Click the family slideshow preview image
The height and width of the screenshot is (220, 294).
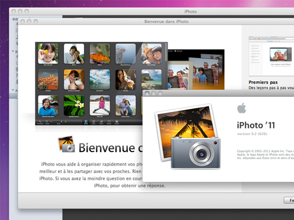coord(196,70)
